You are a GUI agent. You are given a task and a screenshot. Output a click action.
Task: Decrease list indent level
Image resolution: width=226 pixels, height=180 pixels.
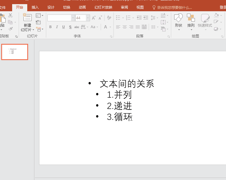pos(139,18)
